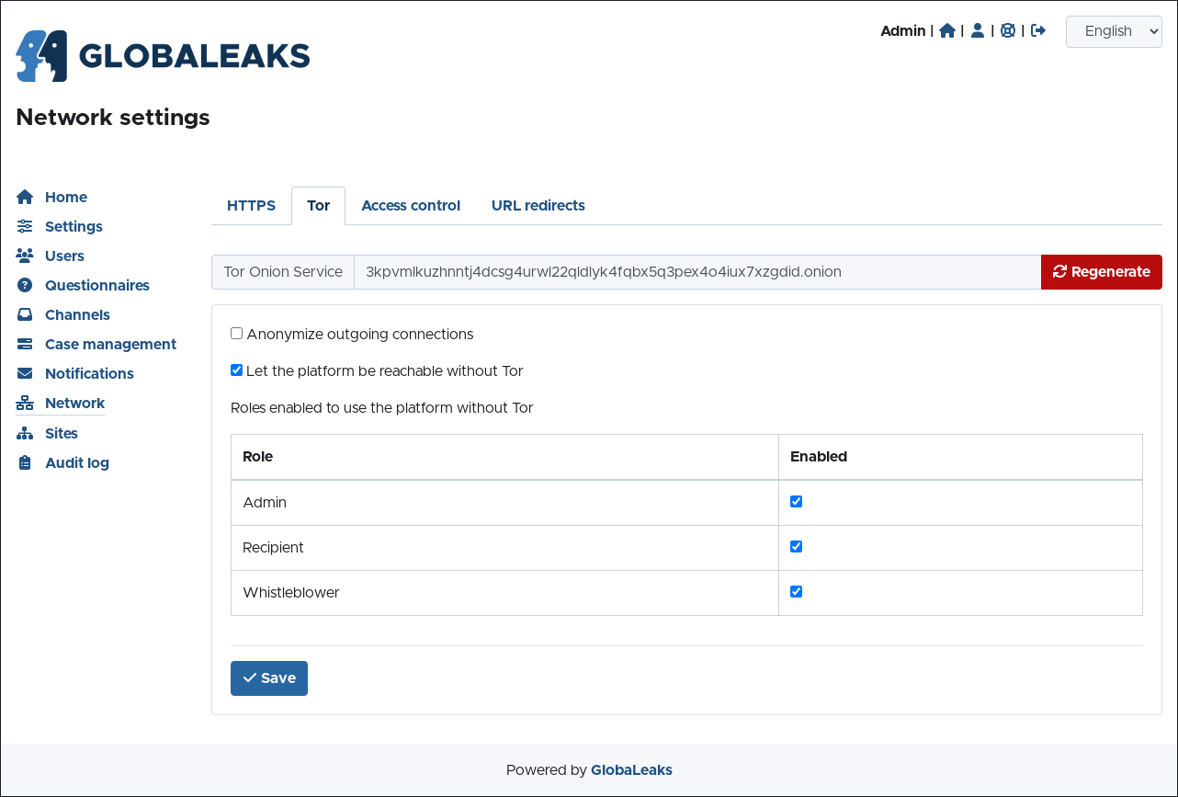This screenshot has width=1178, height=797.
Task: Click the Channels inbox icon in sidebar
Action: 25,314
